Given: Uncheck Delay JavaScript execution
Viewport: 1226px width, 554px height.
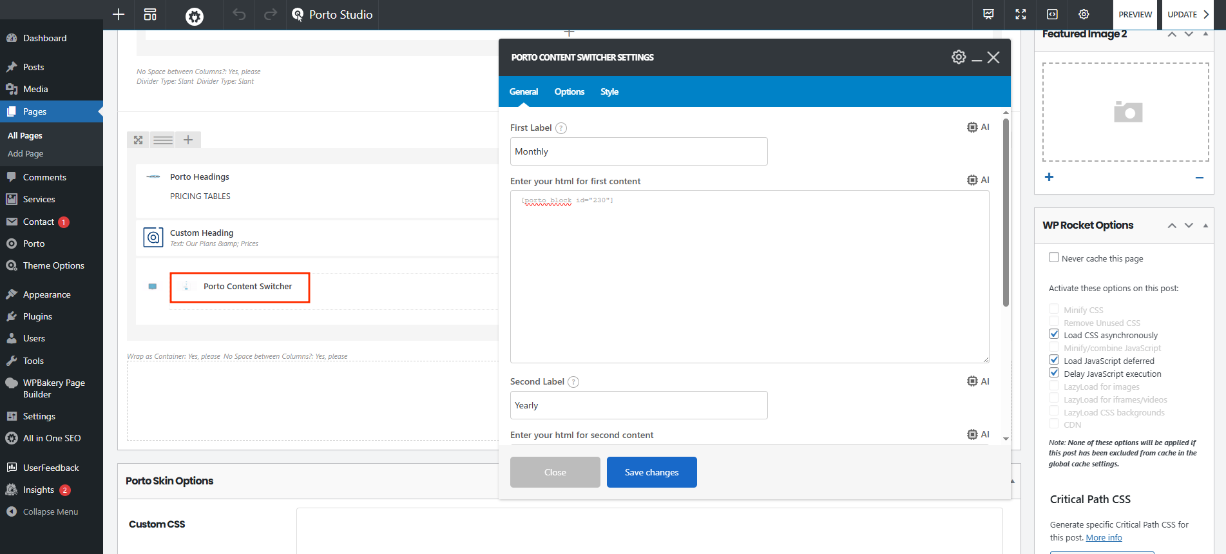Looking at the screenshot, I should click(1054, 372).
